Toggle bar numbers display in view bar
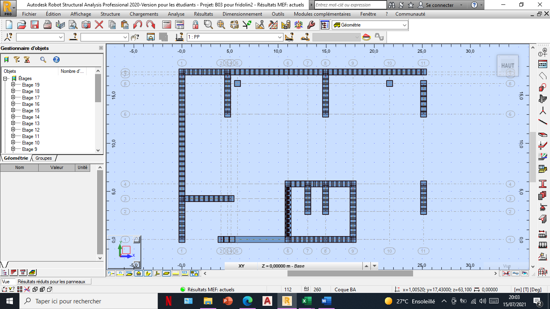The height and width of the screenshot is (309, 550). pyautogui.click(x=120, y=273)
